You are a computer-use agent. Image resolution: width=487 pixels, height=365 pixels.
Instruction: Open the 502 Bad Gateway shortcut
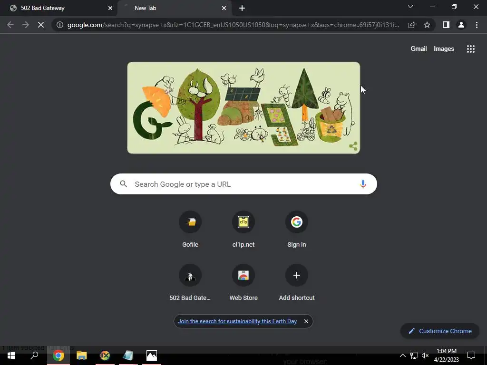190,283
